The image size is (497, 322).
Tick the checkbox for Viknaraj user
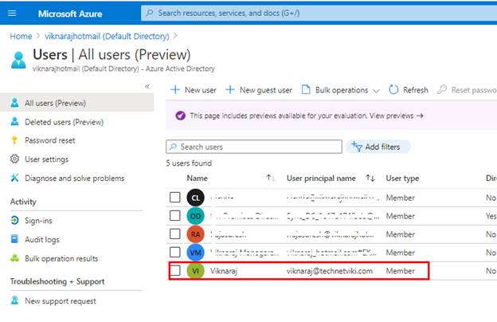[x=175, y=271]
